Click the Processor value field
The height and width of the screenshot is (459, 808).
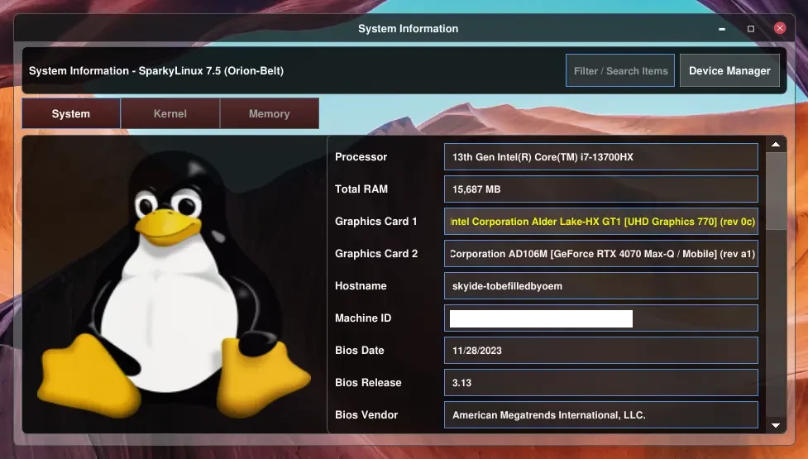point(601,157)
